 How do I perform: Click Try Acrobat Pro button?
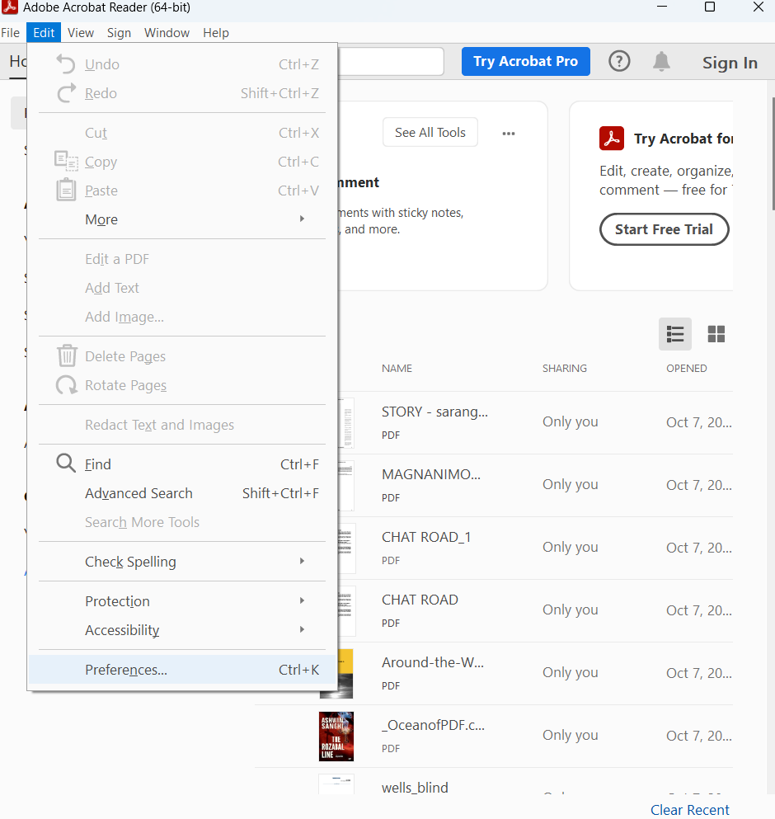(x=525, y=61)
